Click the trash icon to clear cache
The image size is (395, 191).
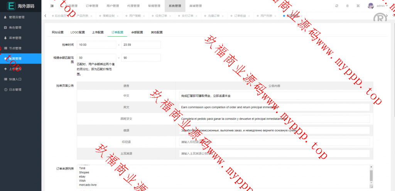[x=347, y=6]
